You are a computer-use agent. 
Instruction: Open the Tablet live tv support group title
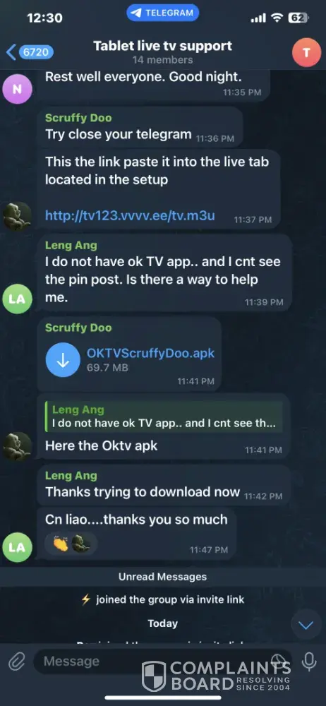[162, 46]
